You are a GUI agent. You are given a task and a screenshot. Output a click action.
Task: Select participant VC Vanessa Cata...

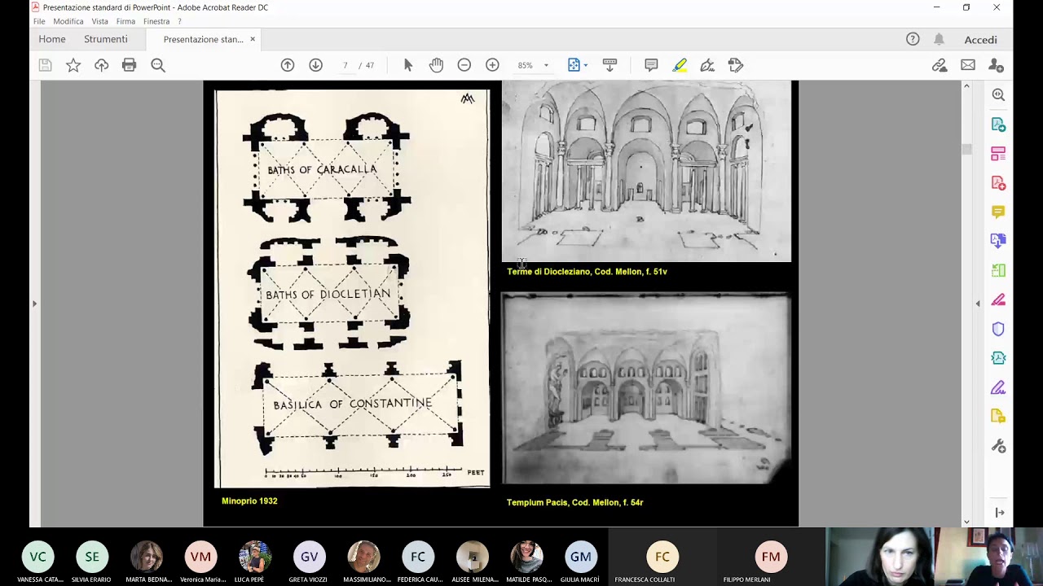coord(38,557)
